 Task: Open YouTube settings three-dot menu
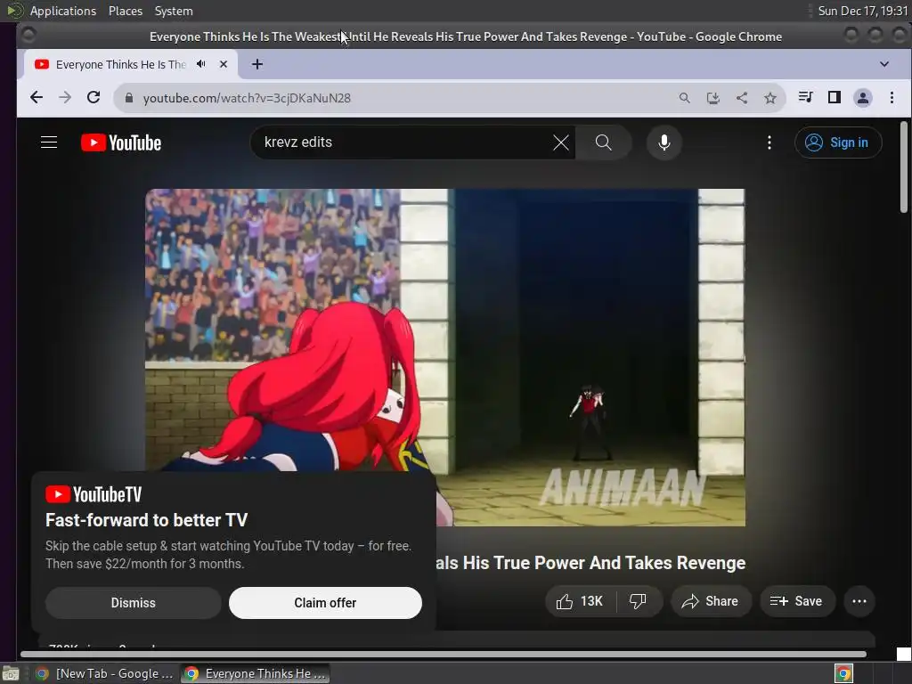click(x=769, y=142)
